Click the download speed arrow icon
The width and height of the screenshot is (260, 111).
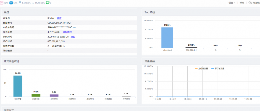33,3
